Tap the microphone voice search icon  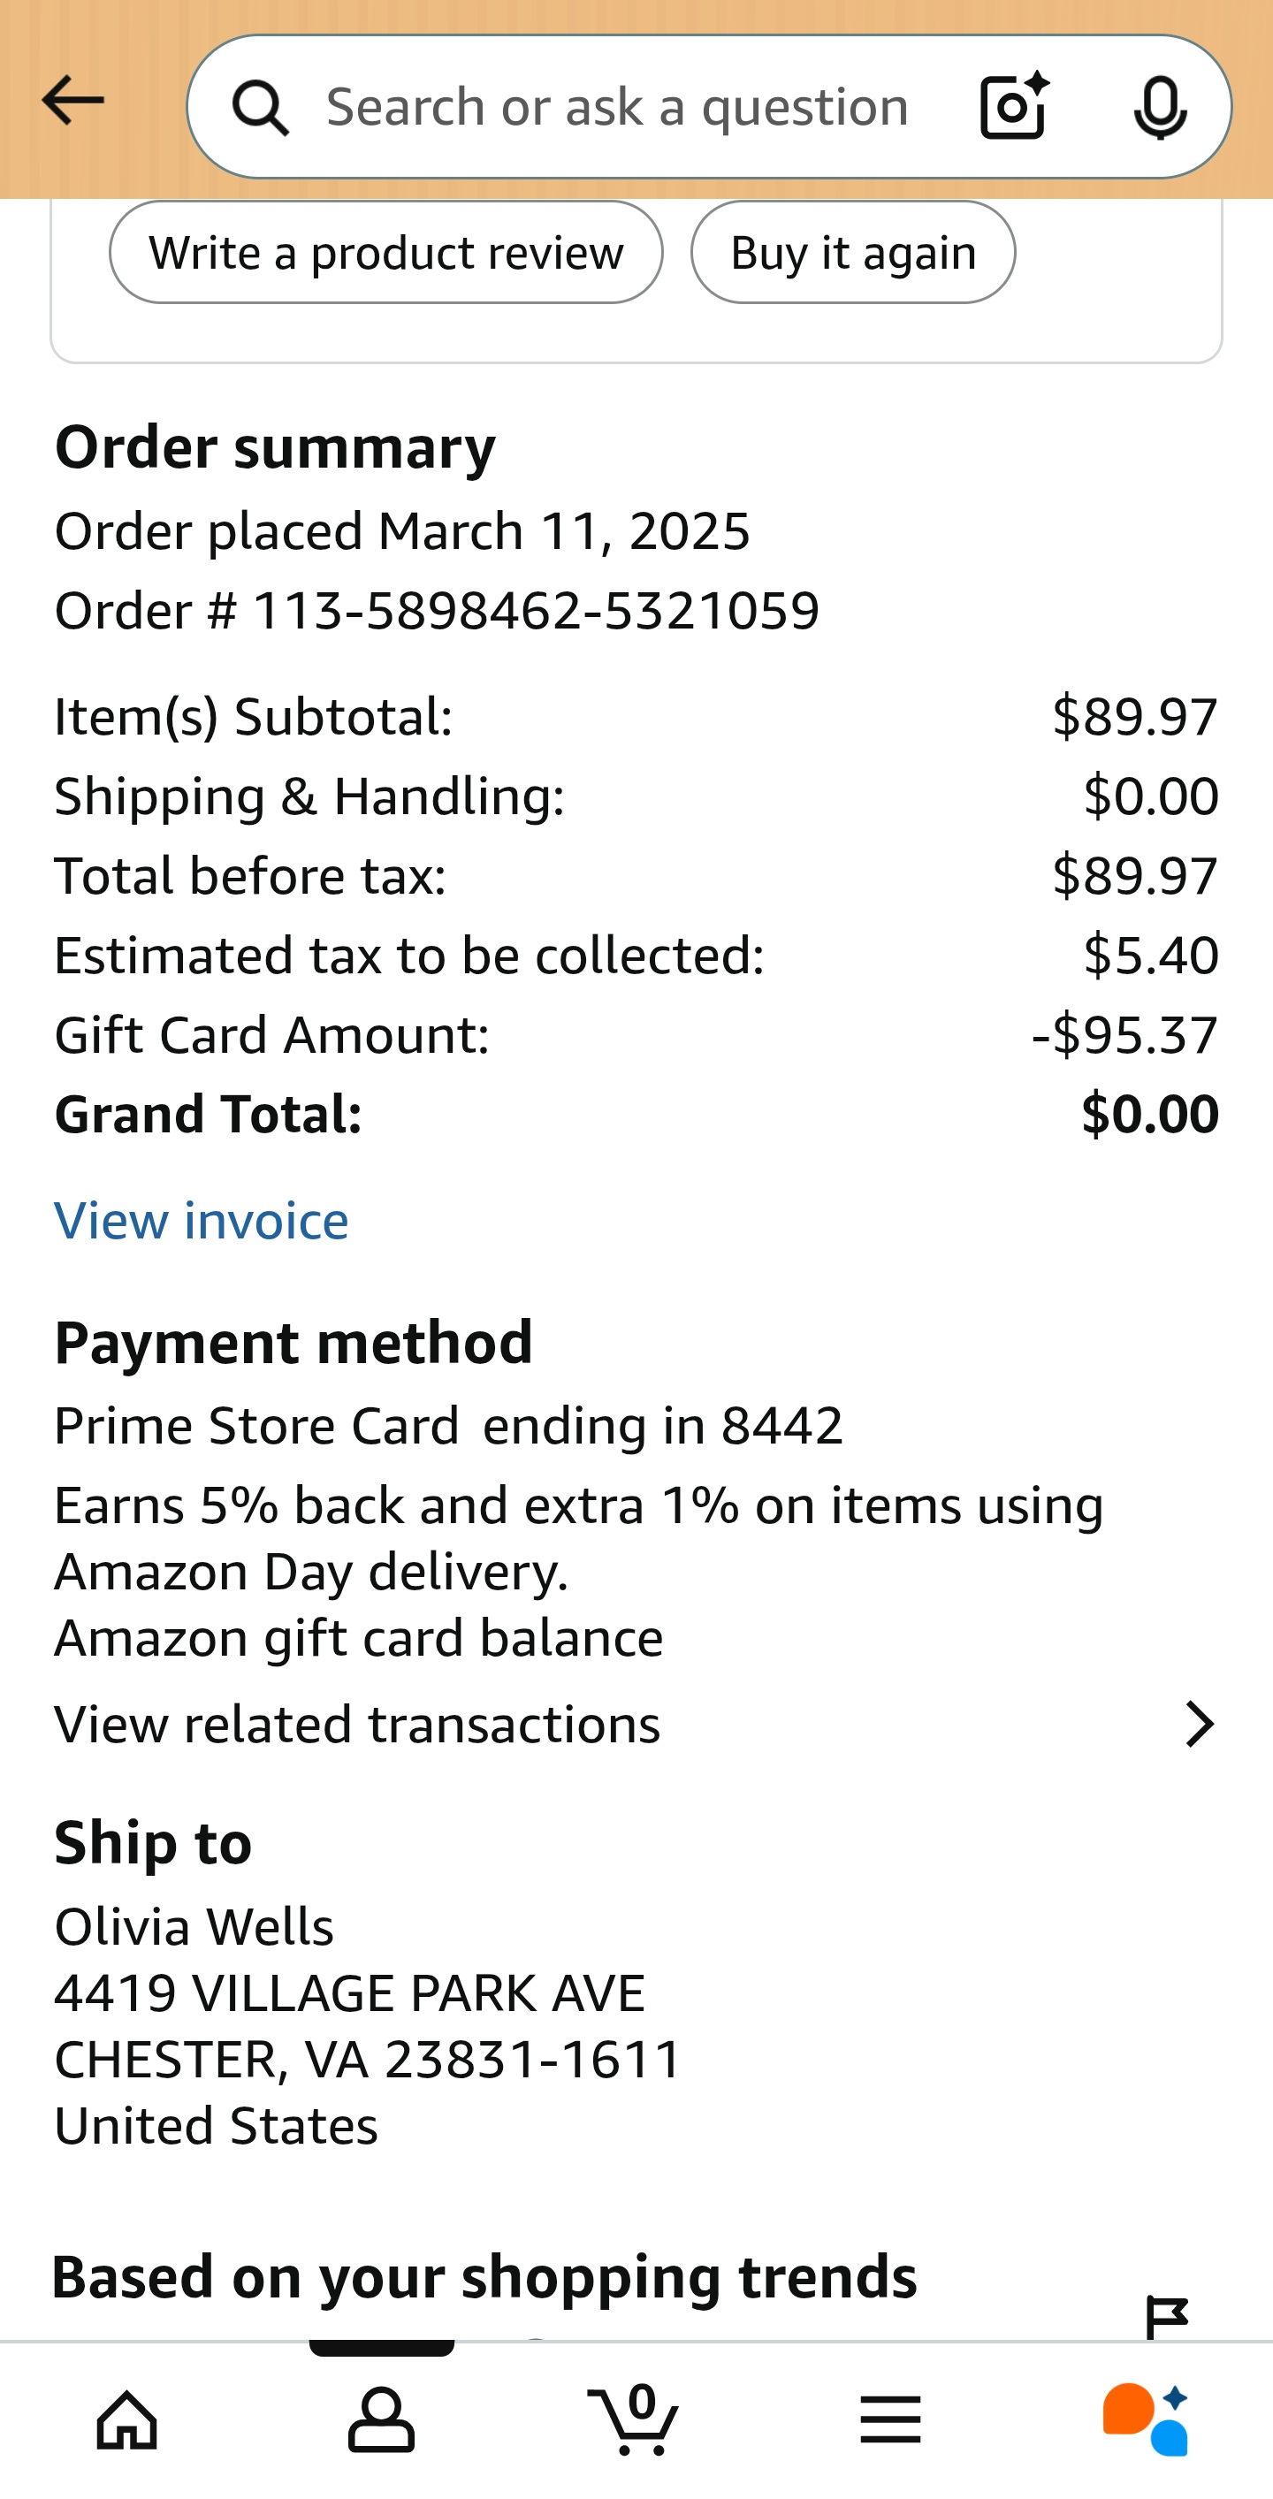point(1160,107)
